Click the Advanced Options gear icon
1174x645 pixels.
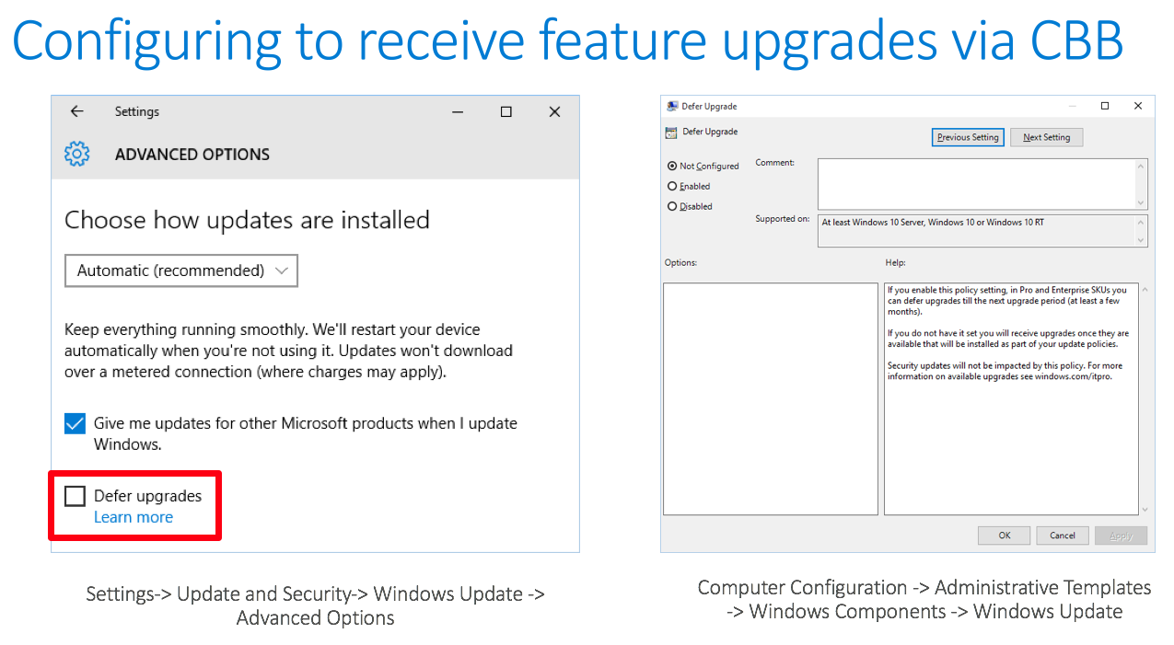[x=77, y=154]
